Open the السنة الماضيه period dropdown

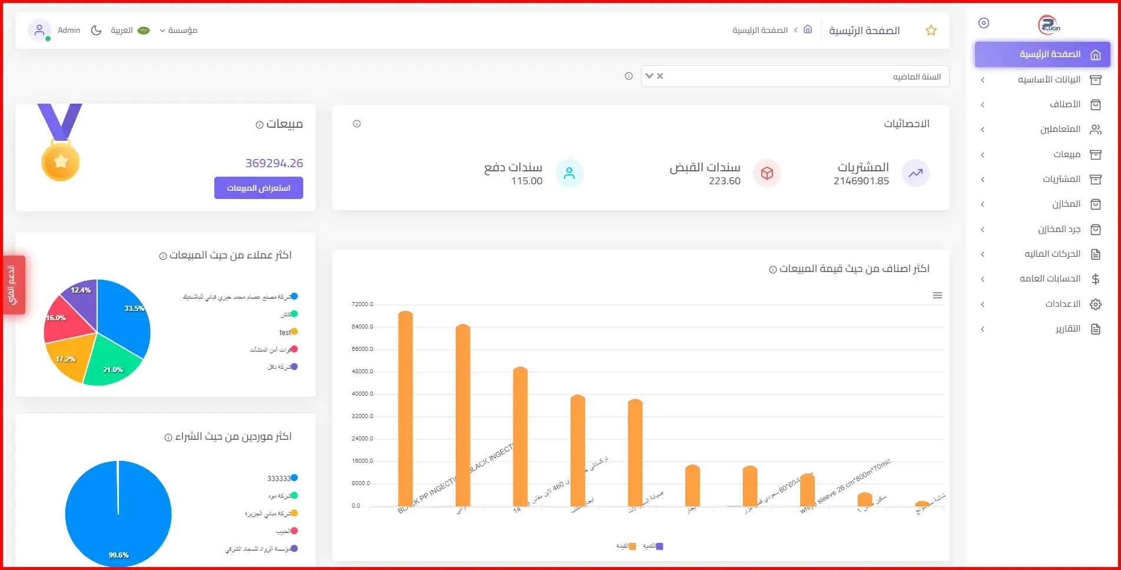[795, 77]
